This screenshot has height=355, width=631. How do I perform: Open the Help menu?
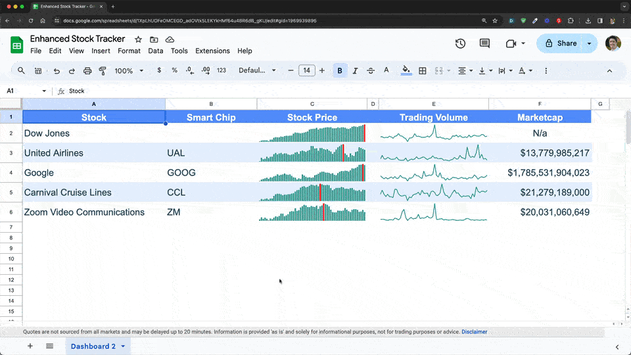point(245,51)
